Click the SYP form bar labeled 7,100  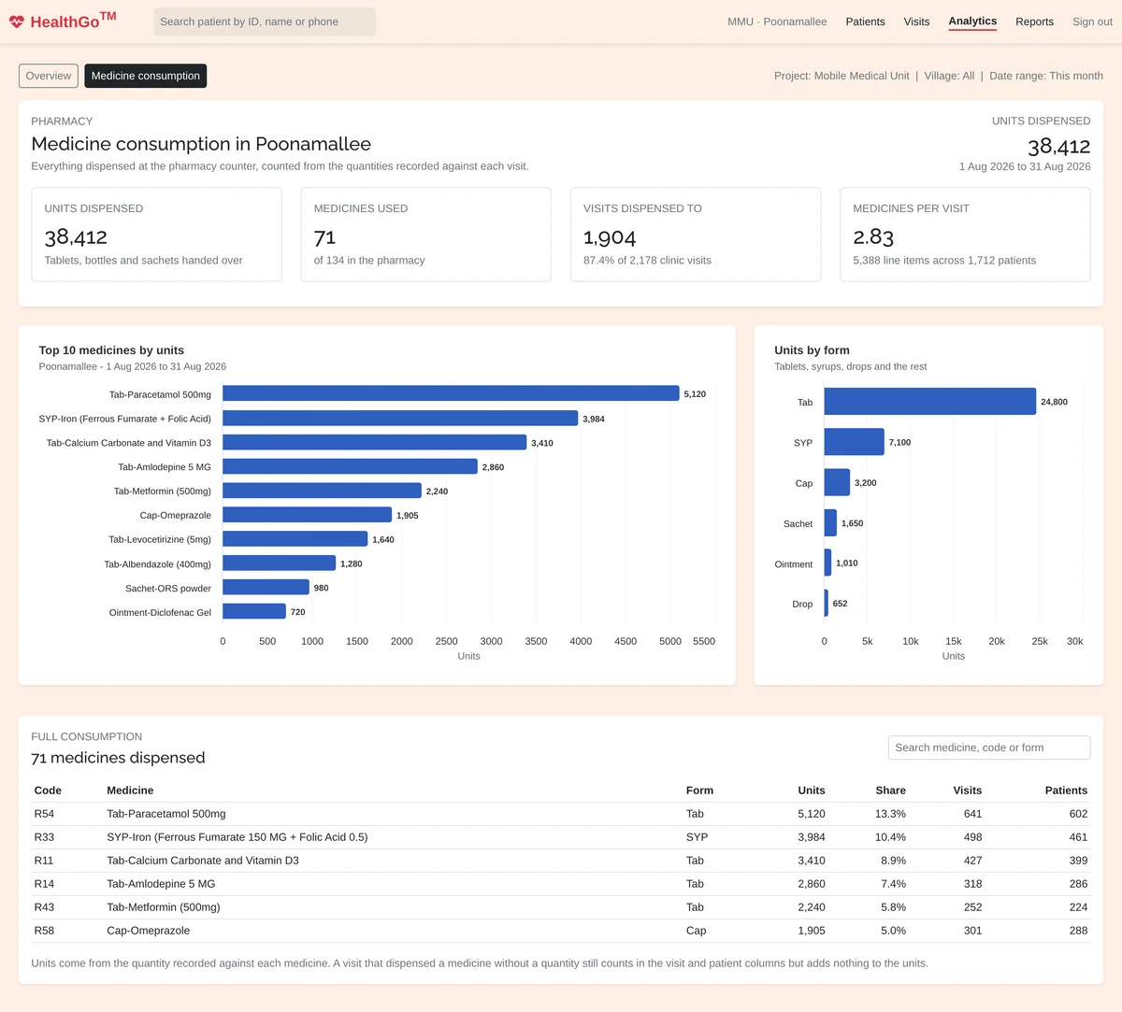tap(854, 442)
